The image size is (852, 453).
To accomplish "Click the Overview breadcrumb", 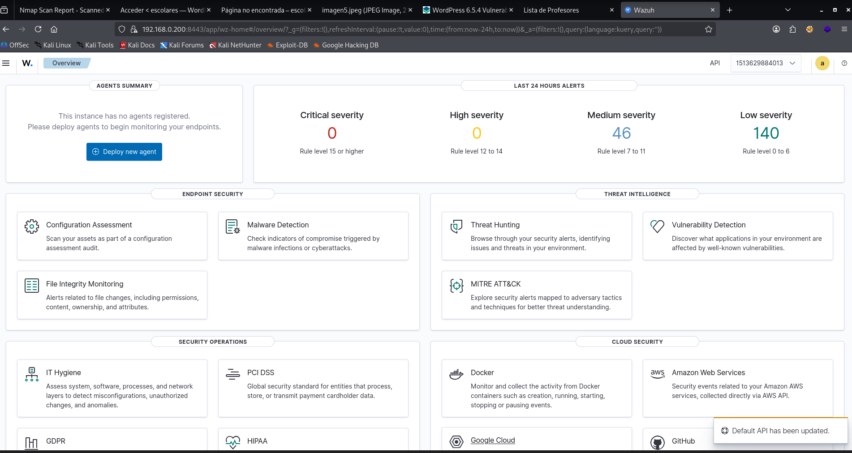I will tap(66, 63).
